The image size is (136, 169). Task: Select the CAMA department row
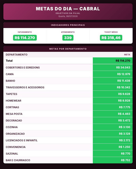click(x=68, y=74)
